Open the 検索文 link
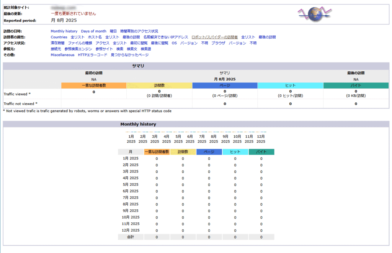The image size is (392, 253). 132,49
